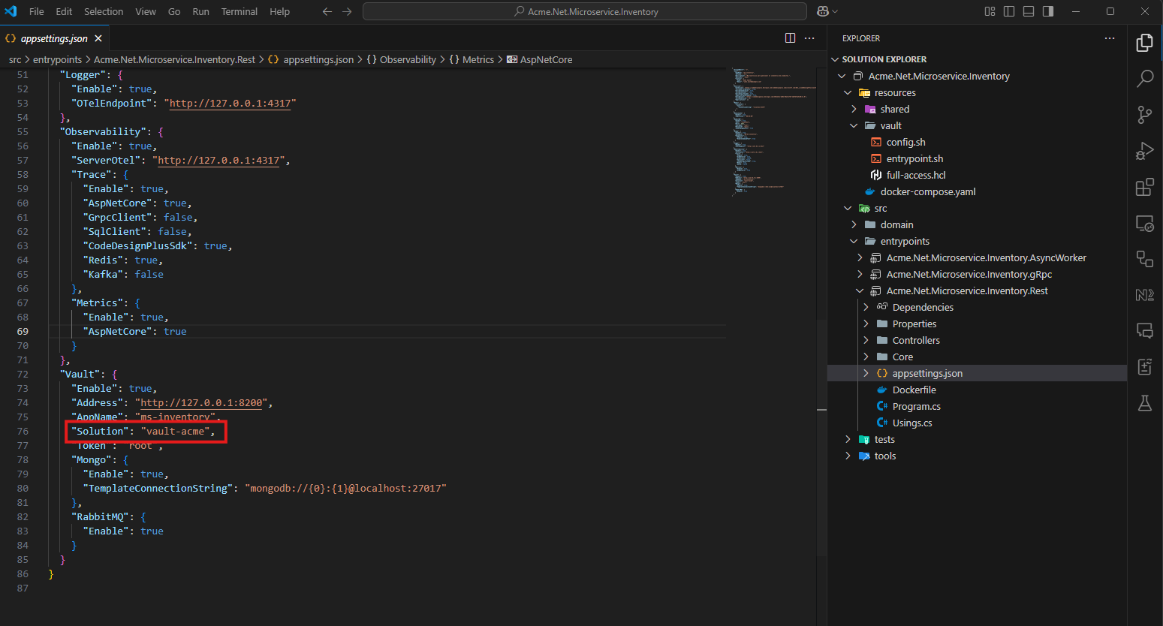Toggle Panel layout icon
Viewport: 1163px width, 626px height.
pos(1029,11)
